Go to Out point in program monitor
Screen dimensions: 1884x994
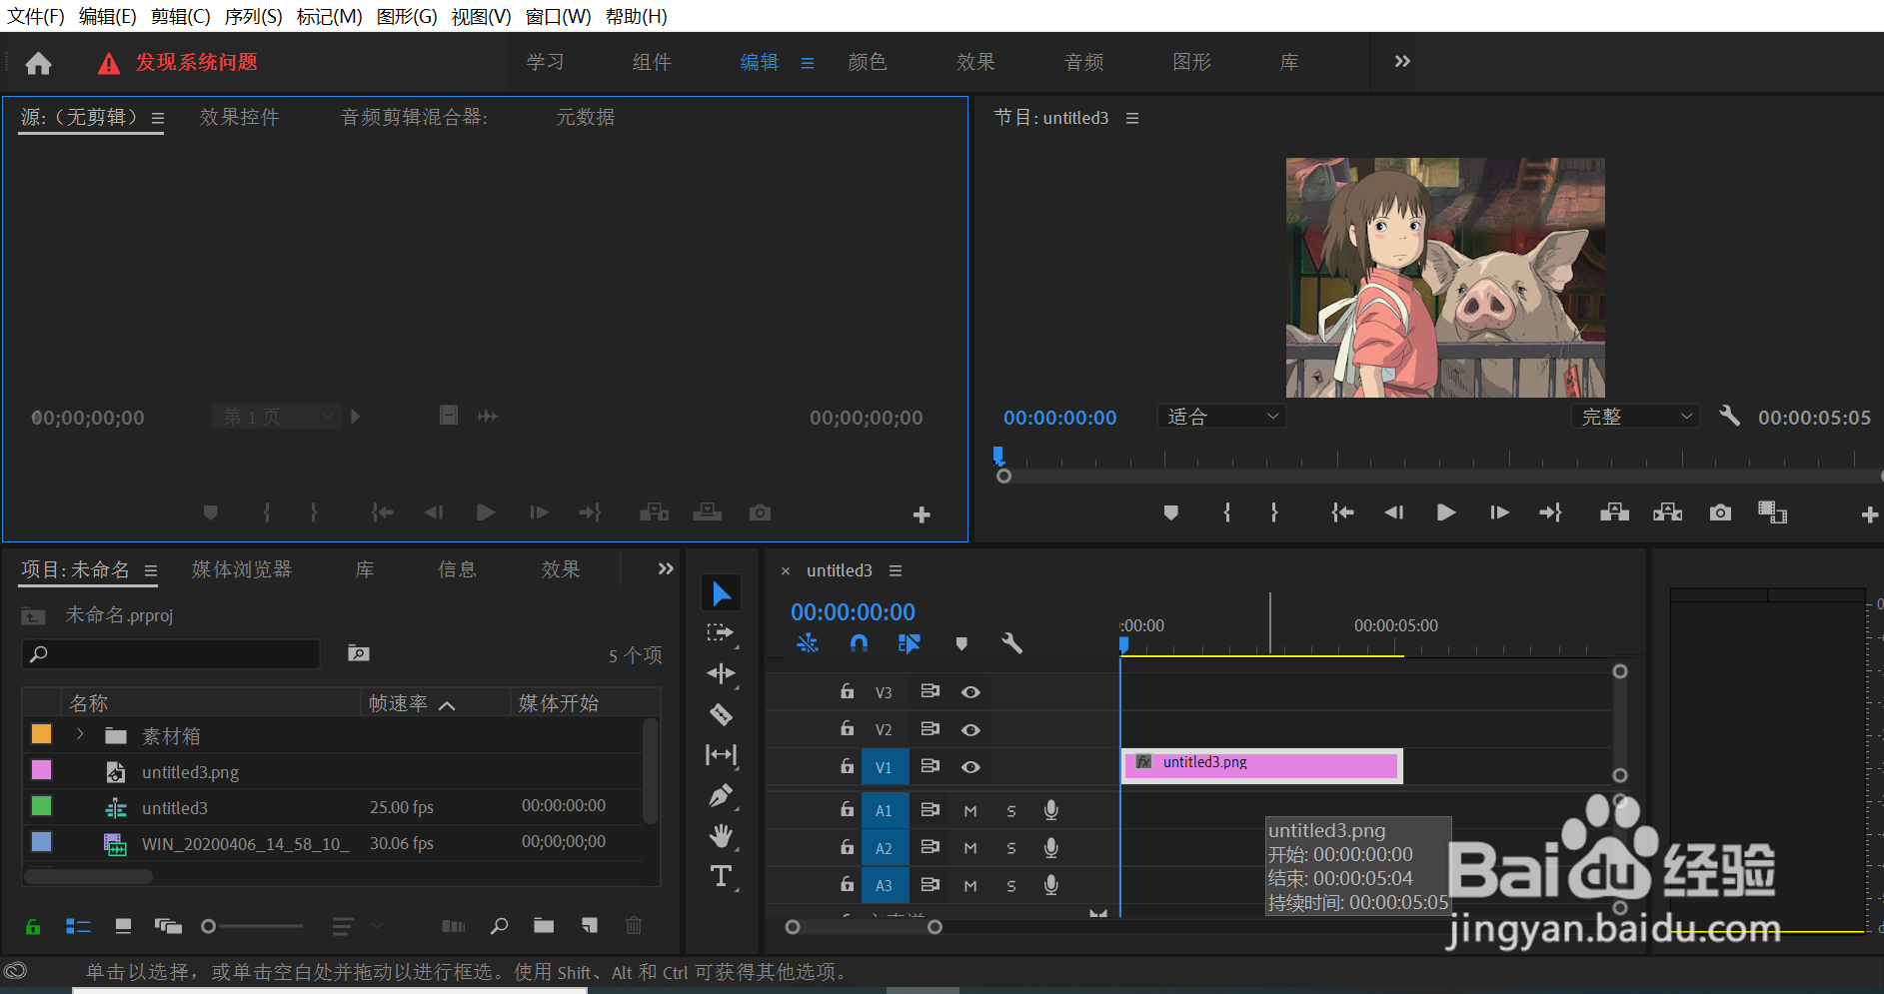pyautogui.click(x=1550, y=512)
